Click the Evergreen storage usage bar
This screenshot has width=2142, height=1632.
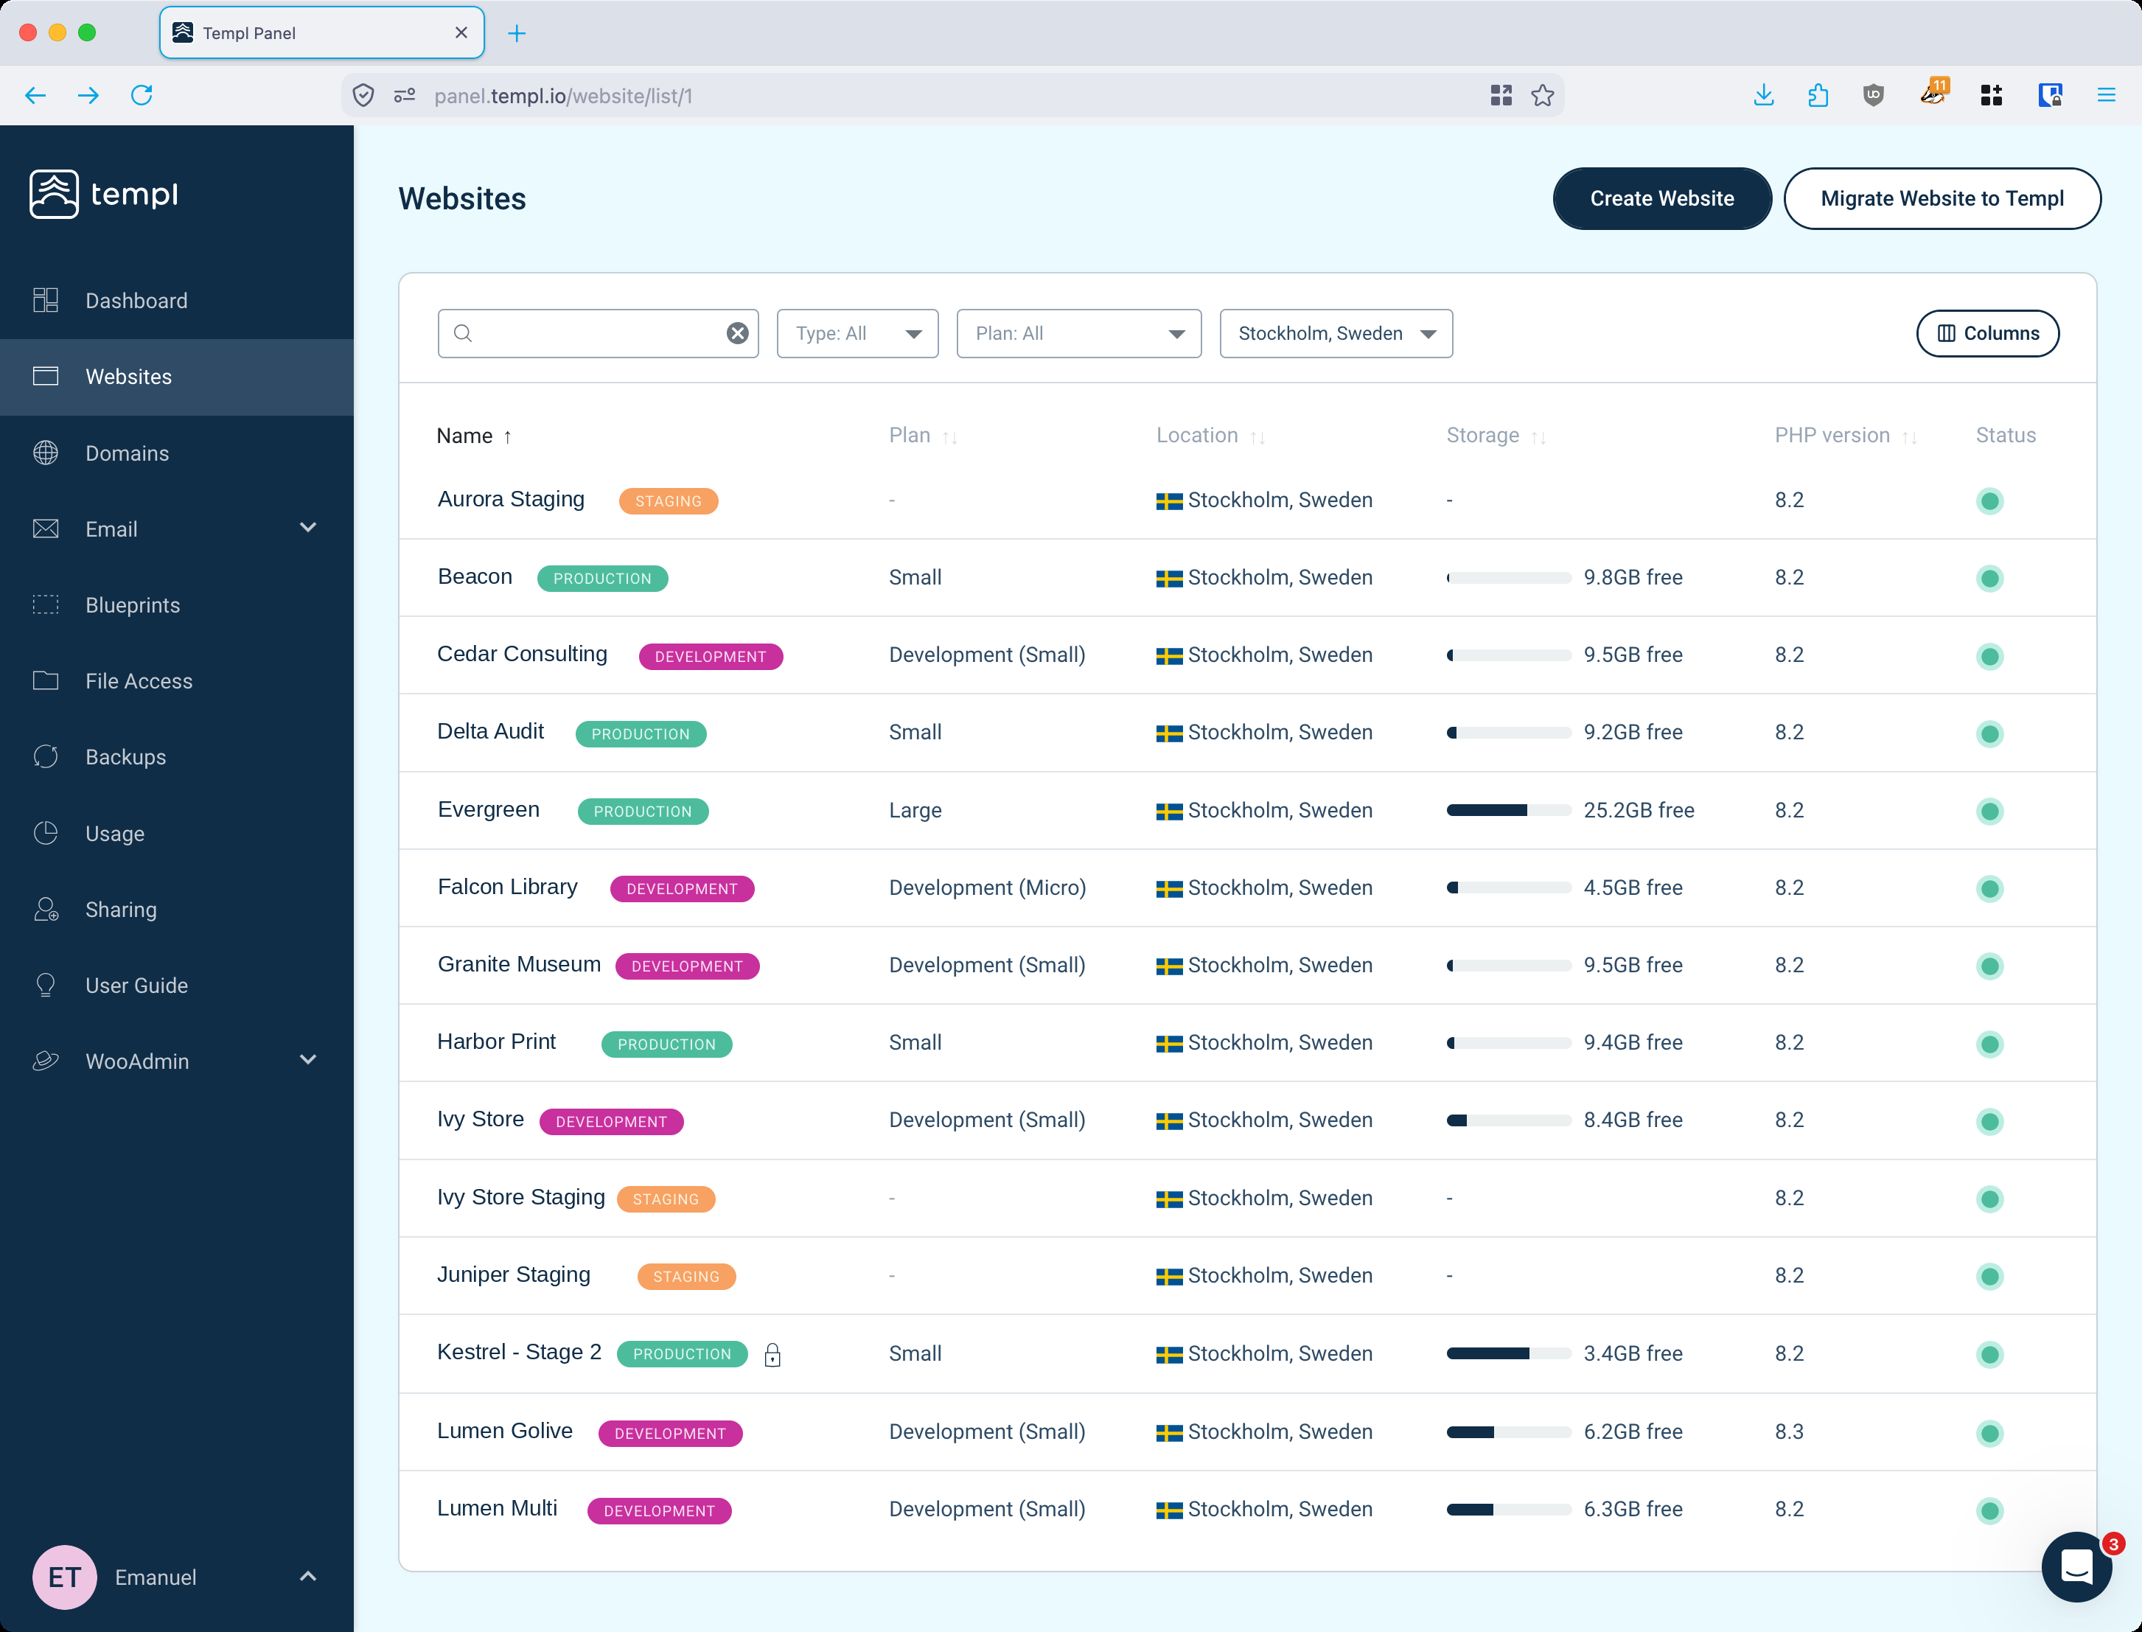(x=1507, y=810)
